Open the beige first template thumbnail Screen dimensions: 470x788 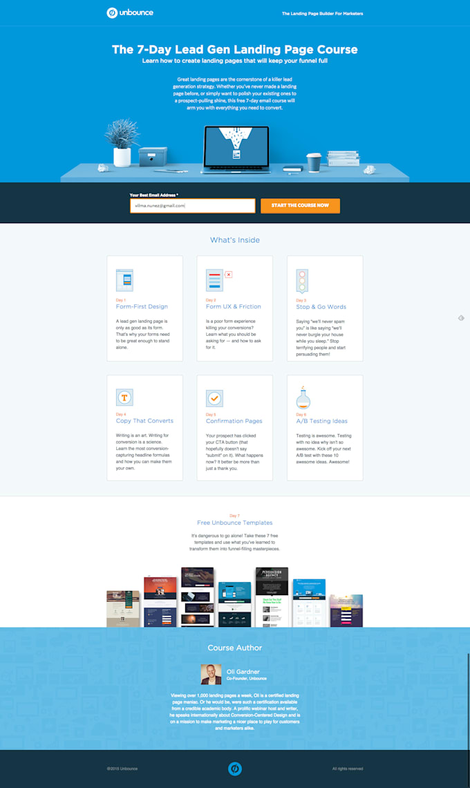coord(123,608)
